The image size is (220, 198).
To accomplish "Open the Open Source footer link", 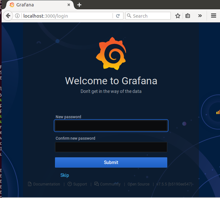I will click(138, 184).
